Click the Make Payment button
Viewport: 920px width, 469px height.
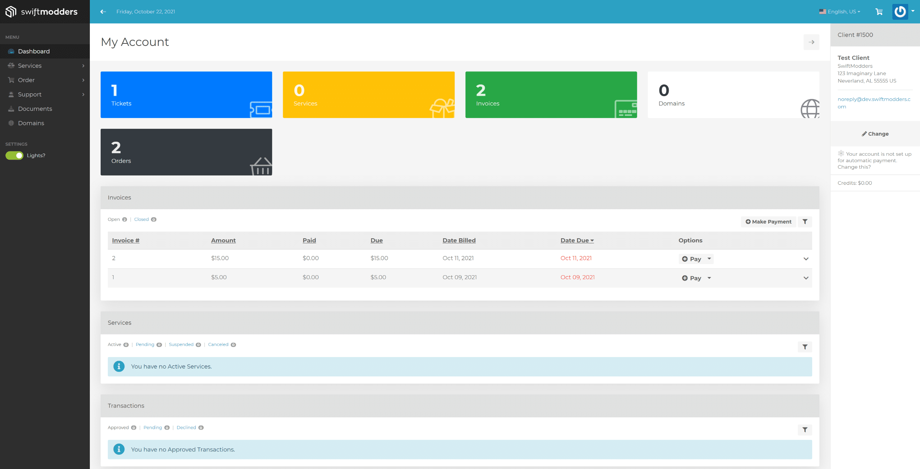click(x=768, y=221)
